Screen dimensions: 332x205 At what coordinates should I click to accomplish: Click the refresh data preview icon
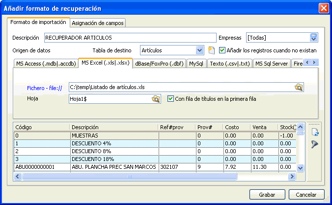(x=315, y=132)
